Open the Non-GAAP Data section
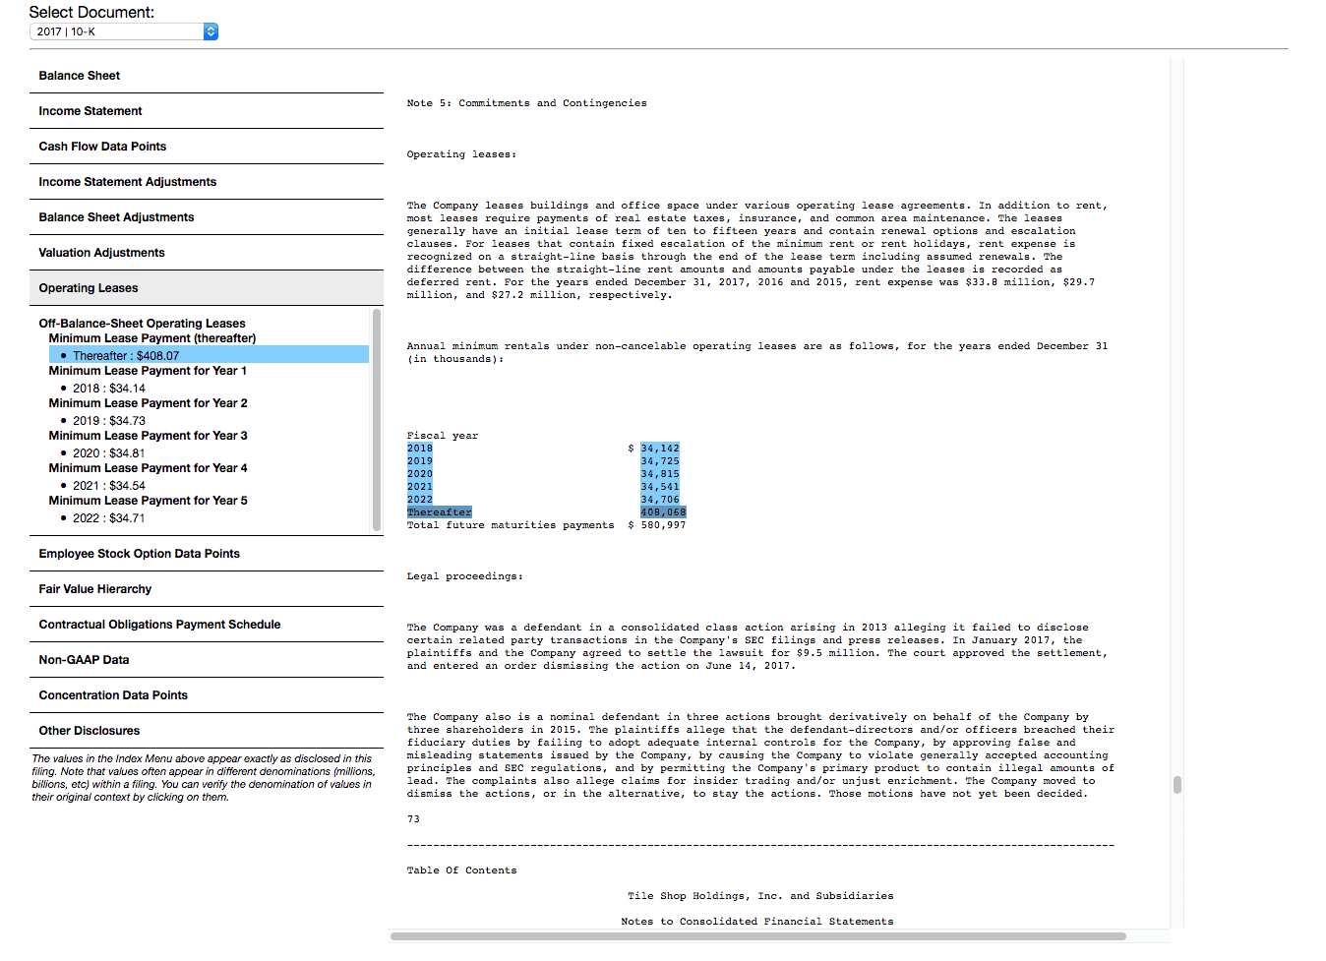Viewport: 1326px width, 961px height. pyautogui.click(x=207, y=660)
